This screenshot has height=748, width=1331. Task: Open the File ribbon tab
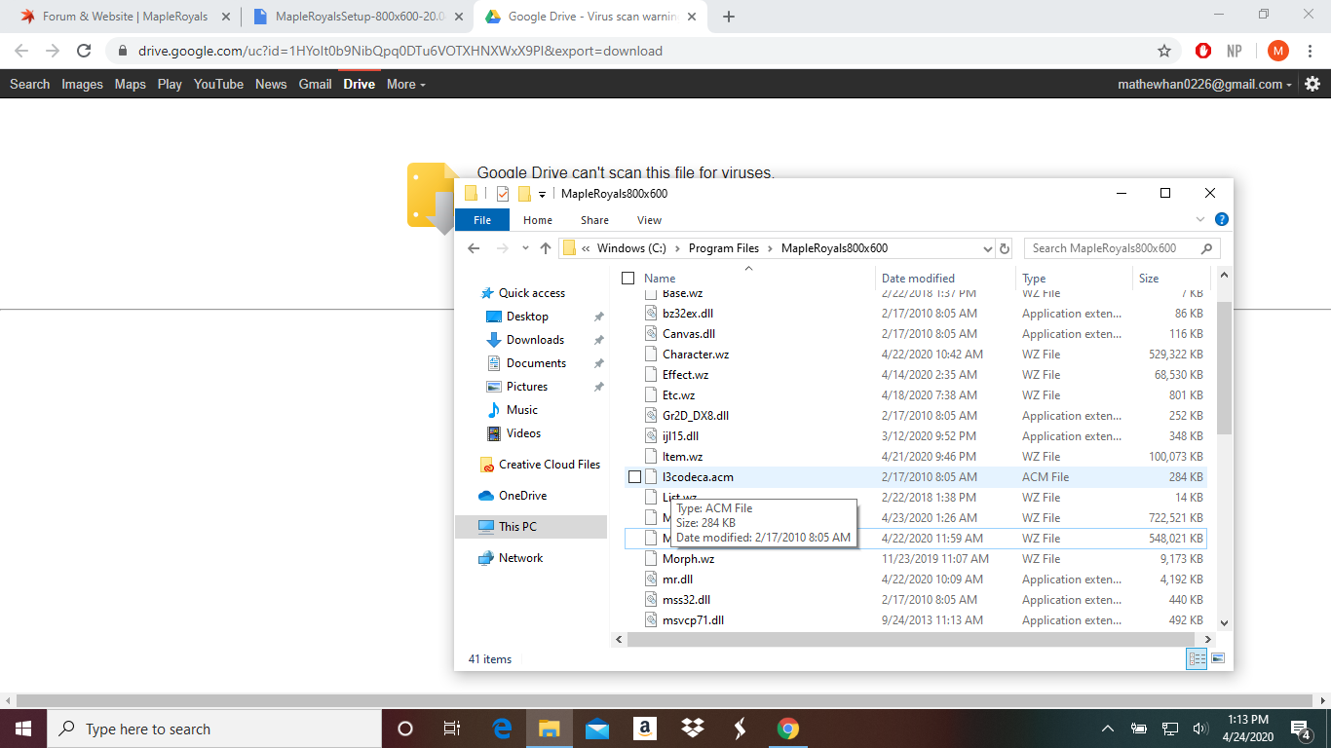482,220
